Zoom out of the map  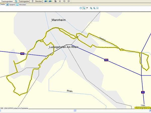point(94,8)
